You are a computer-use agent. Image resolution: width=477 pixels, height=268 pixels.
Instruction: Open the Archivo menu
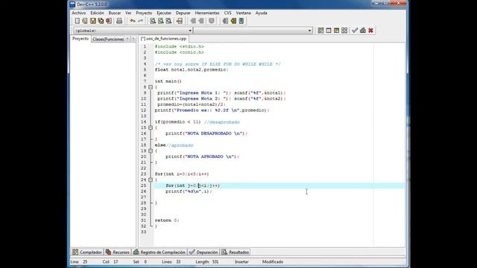click(79, 13)
